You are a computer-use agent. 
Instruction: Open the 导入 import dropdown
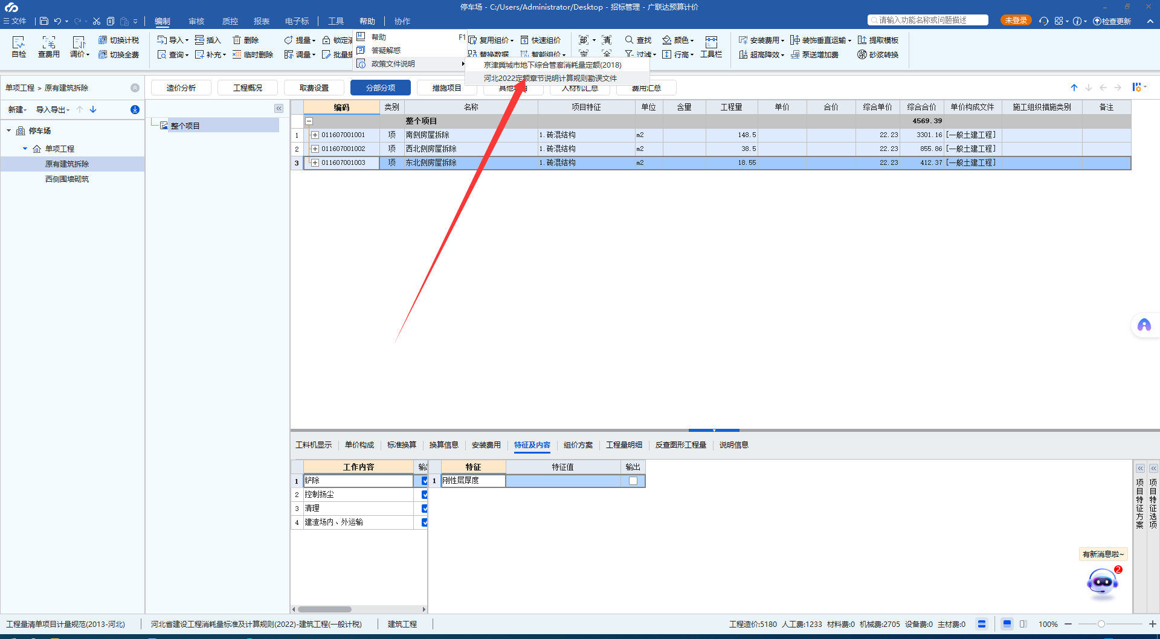[173, 40]
